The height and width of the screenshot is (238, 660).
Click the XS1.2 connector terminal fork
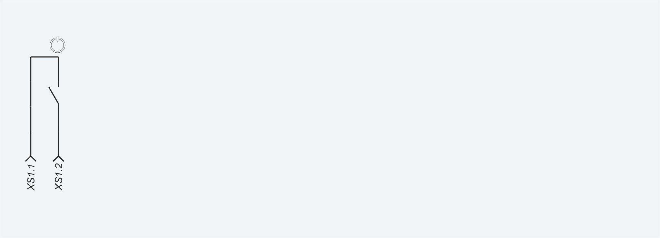pos(58,158)
